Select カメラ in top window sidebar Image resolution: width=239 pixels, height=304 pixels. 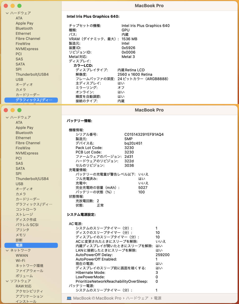point(21,90)
